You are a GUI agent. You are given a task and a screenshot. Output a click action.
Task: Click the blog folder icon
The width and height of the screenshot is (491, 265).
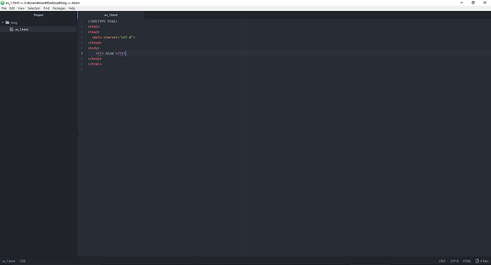click(8, 22)
